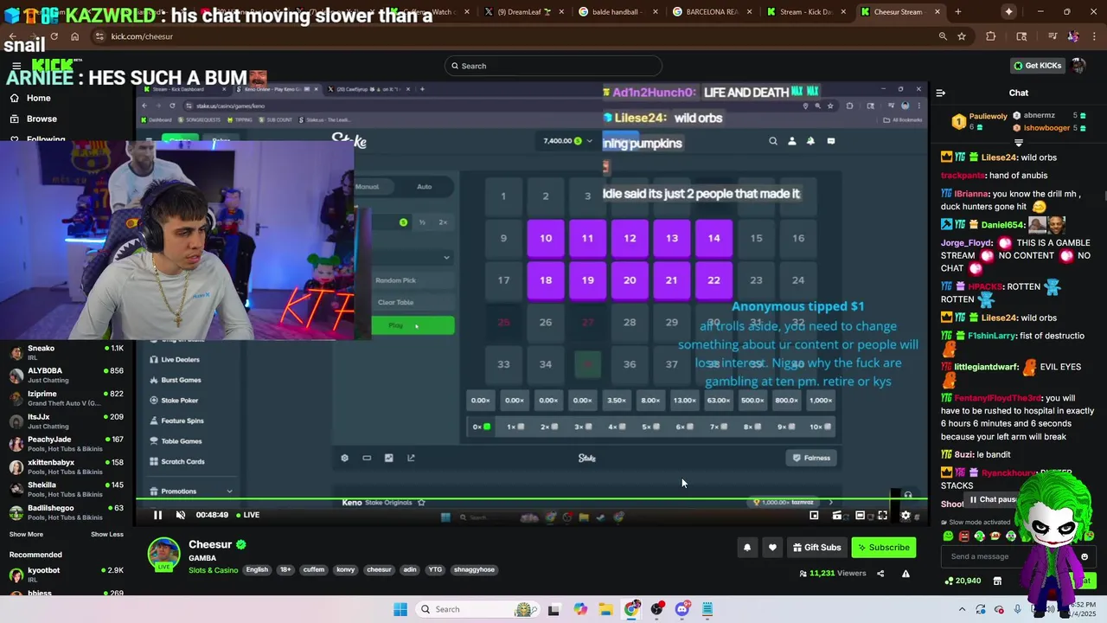This screenshot has width=1107, height=623.
Task: Subscribe to Cheesur's channel
Action: point(883,548)
